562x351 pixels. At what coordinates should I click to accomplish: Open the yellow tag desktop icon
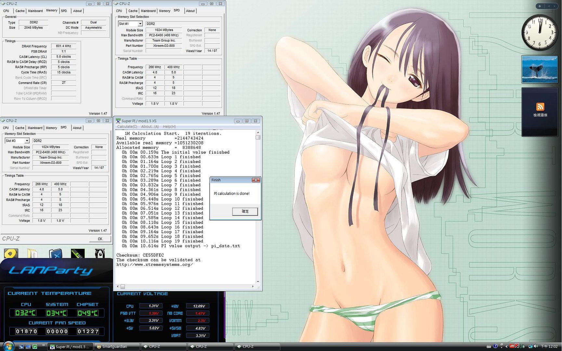tap(11, 253)
